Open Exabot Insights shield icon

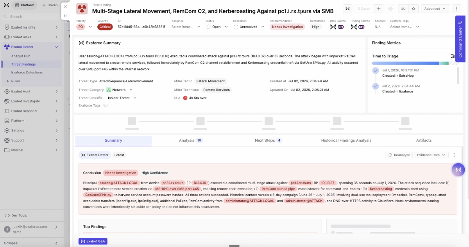click(7, 27)
